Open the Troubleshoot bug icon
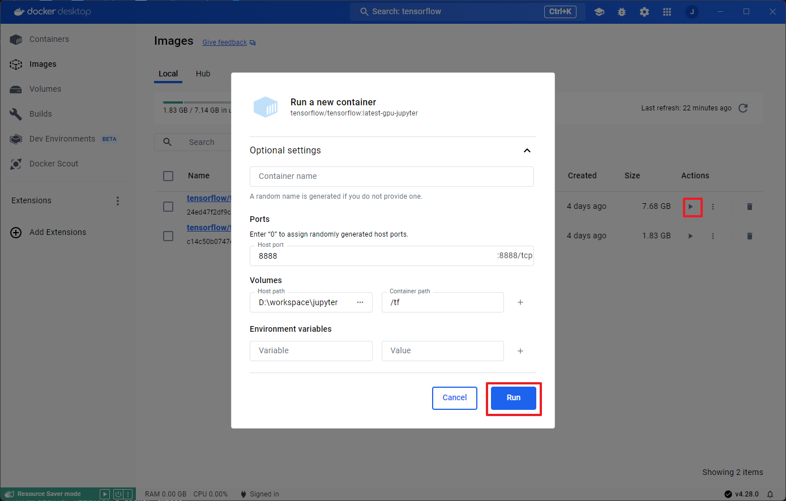Image resolution: width=786 pixels, height=501 pixels. [622, 12]
